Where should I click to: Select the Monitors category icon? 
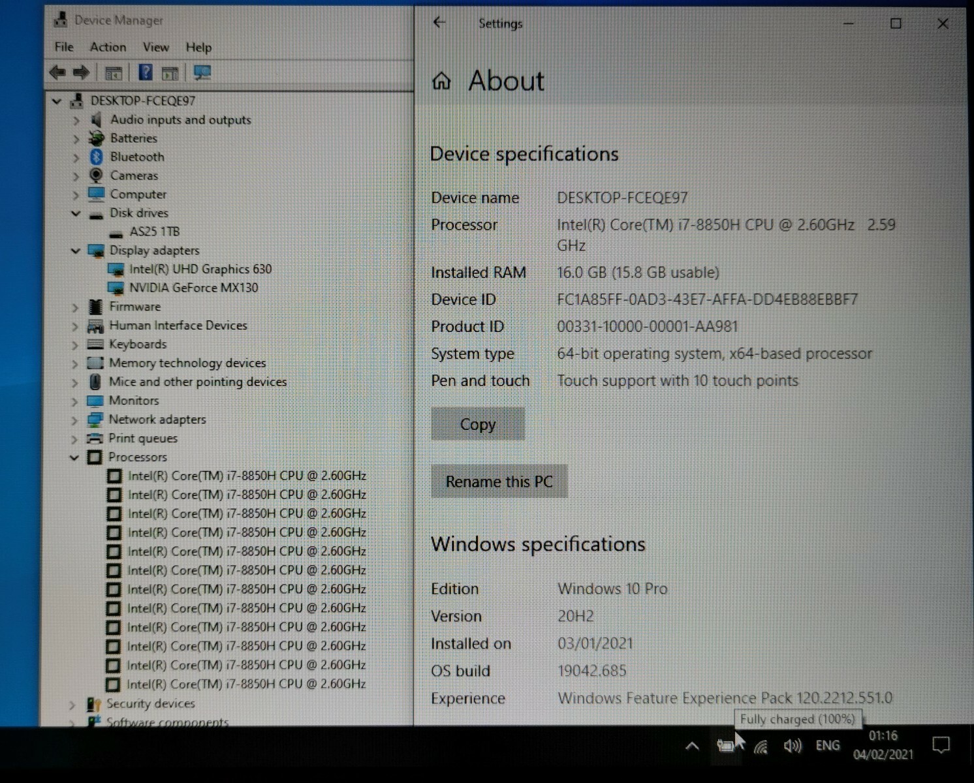click(95, 400)
